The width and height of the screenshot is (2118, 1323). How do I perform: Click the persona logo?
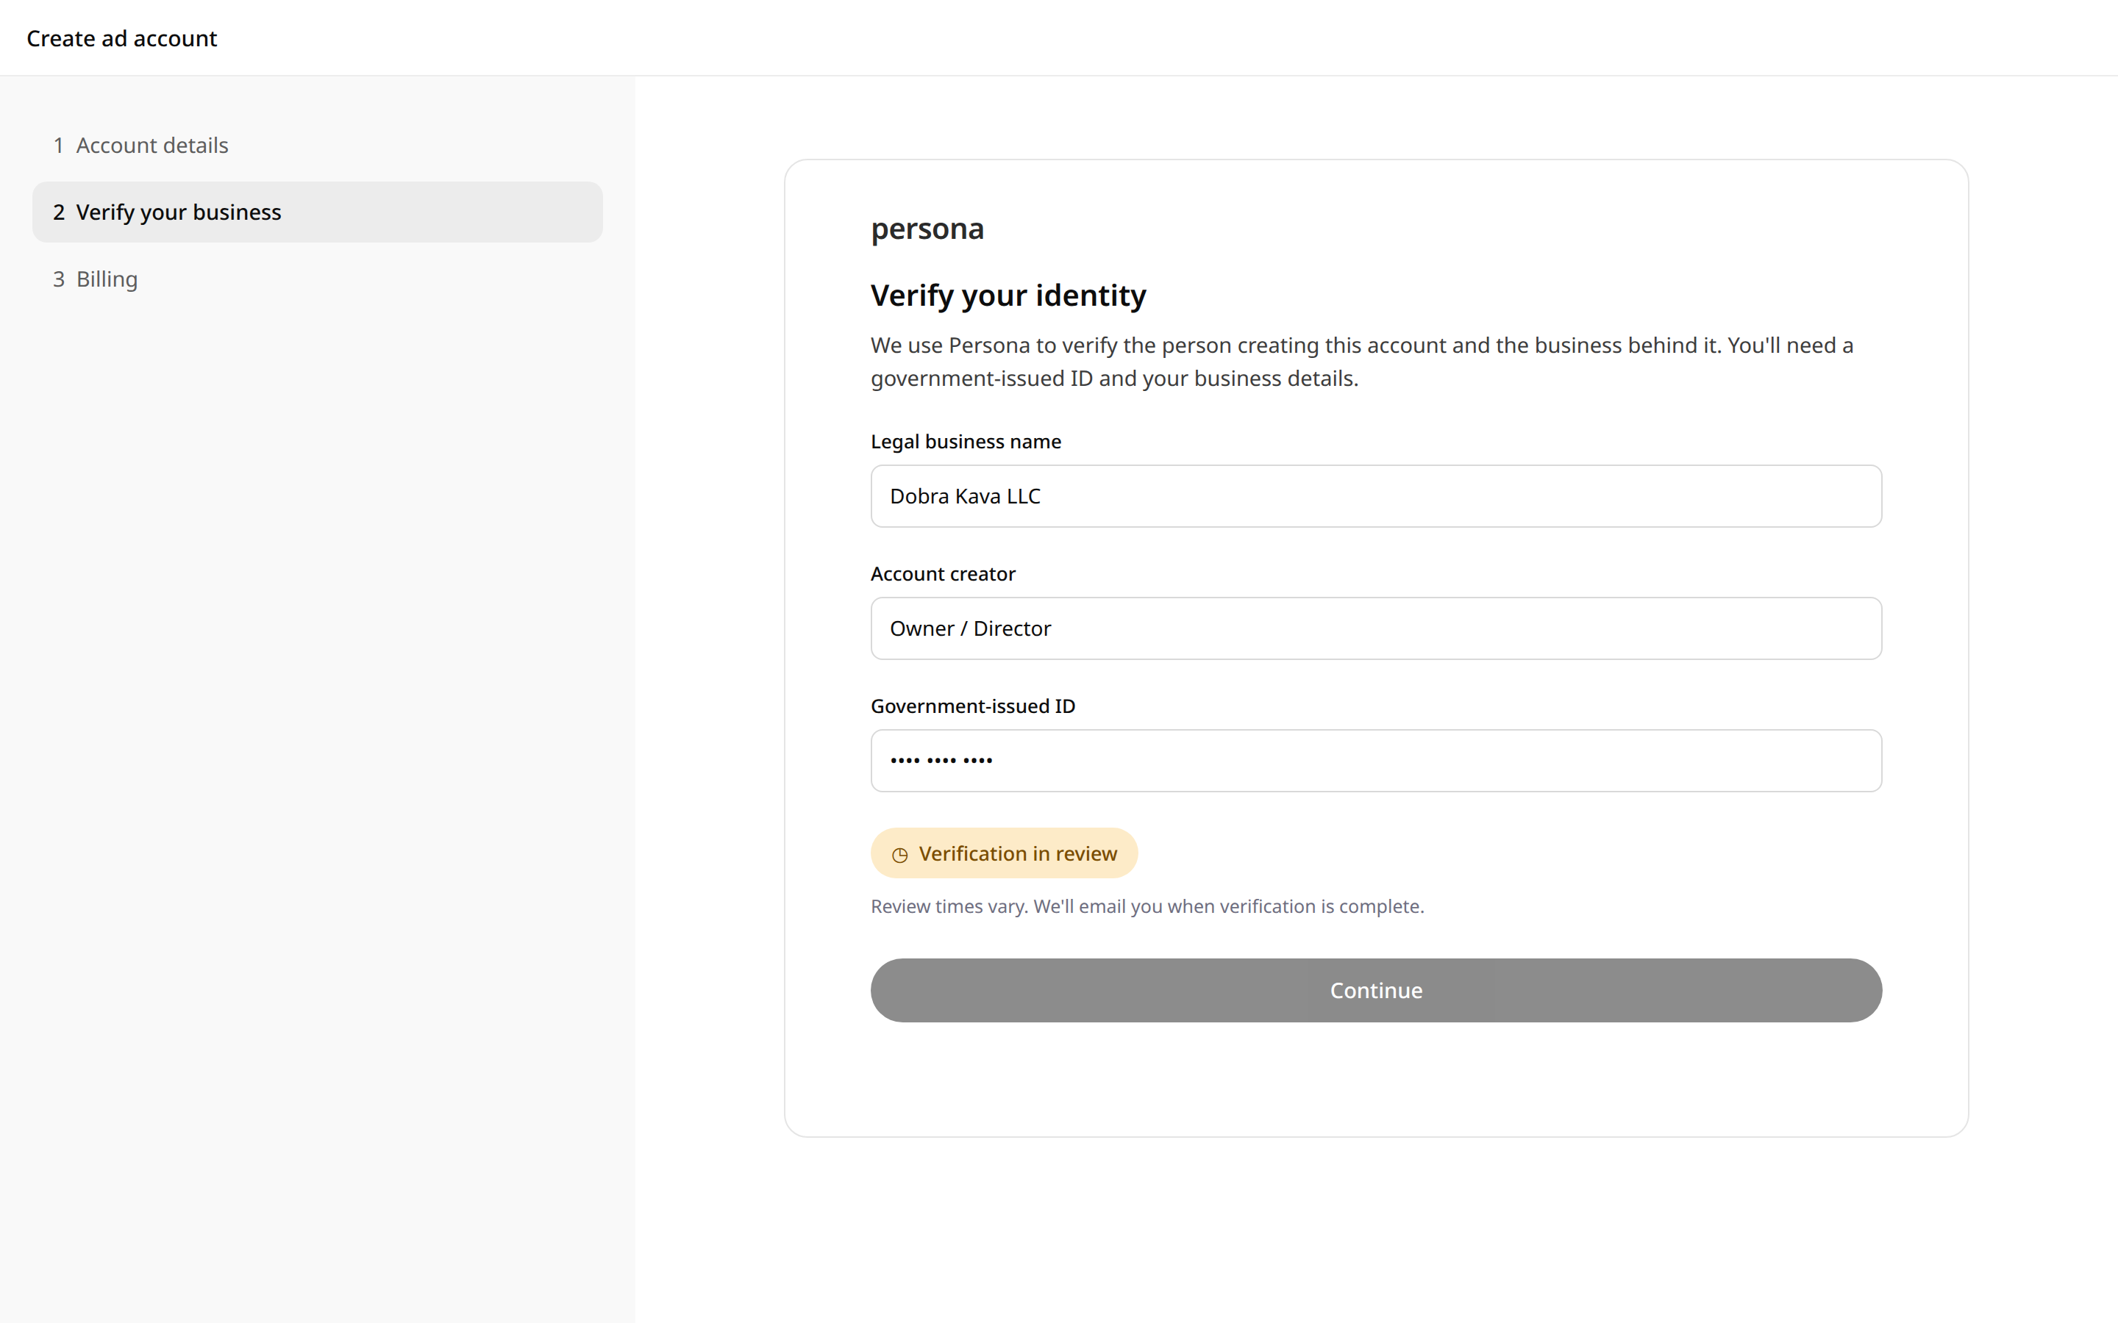(x=927, y=229)
